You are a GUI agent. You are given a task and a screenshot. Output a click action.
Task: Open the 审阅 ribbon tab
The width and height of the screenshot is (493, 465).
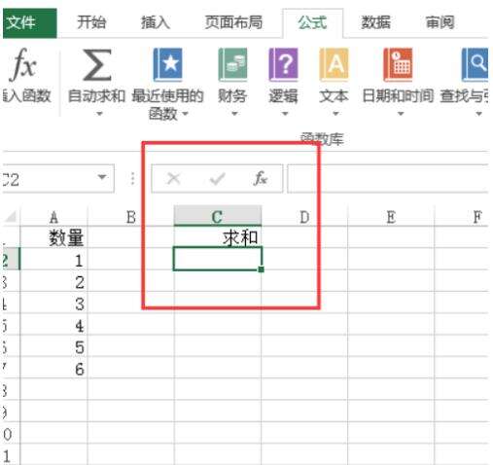point(440,22)
